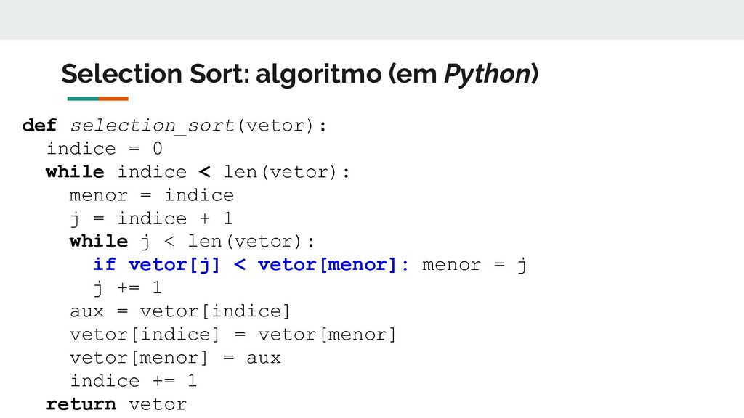Image resolution: width=744 pixels, height=418 pixels.
Task: Click the line 'j += 1'
Action: (128, 288)
